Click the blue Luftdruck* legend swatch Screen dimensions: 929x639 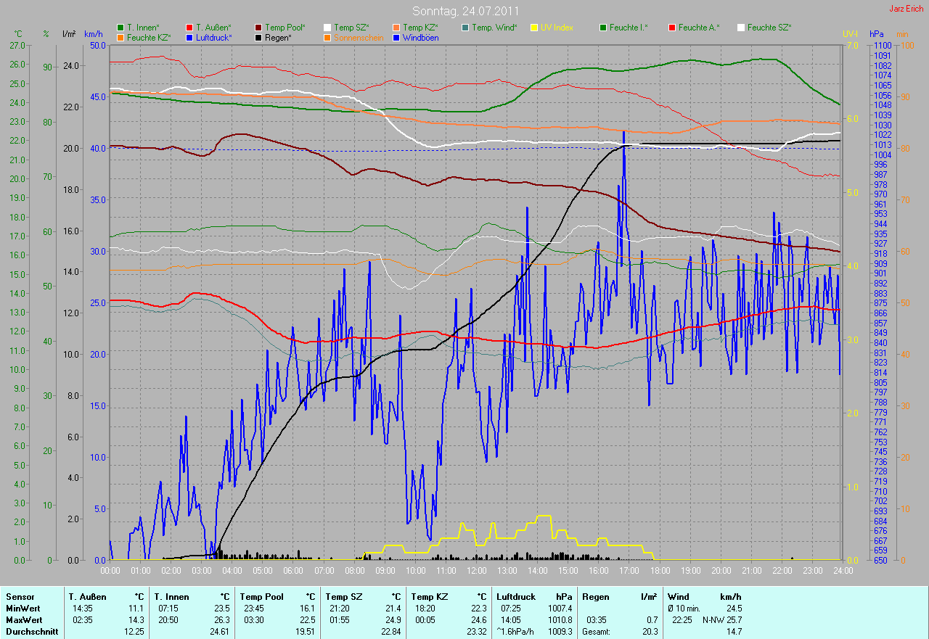pos(190,38)
